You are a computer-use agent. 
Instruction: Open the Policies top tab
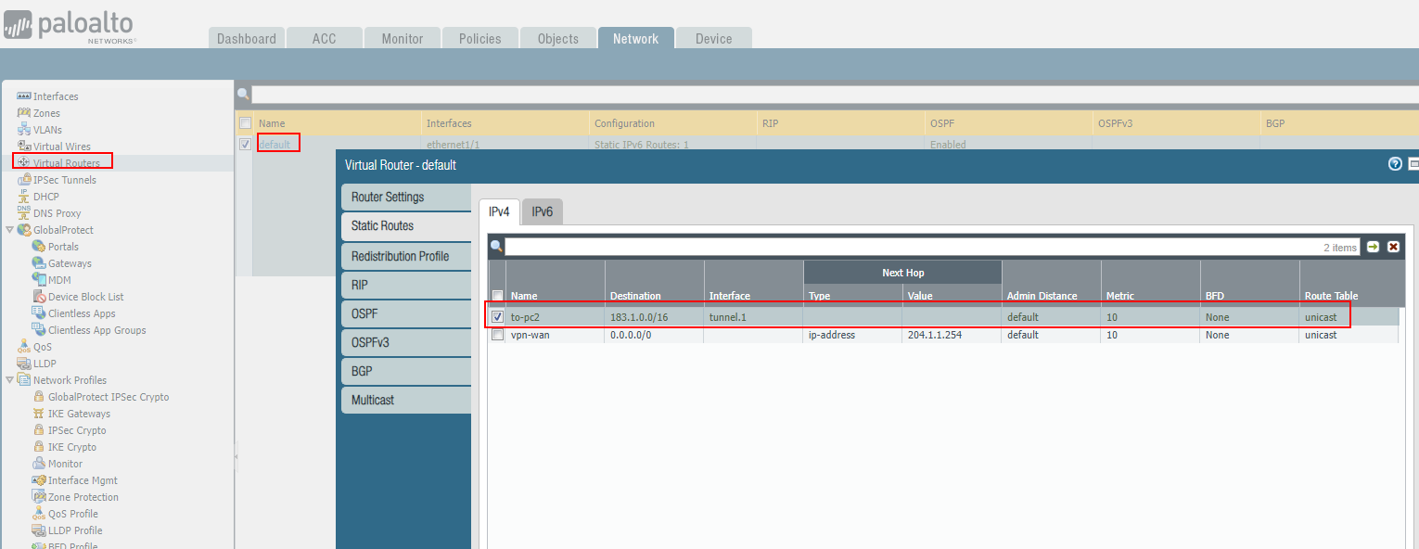tap(479, 38)
